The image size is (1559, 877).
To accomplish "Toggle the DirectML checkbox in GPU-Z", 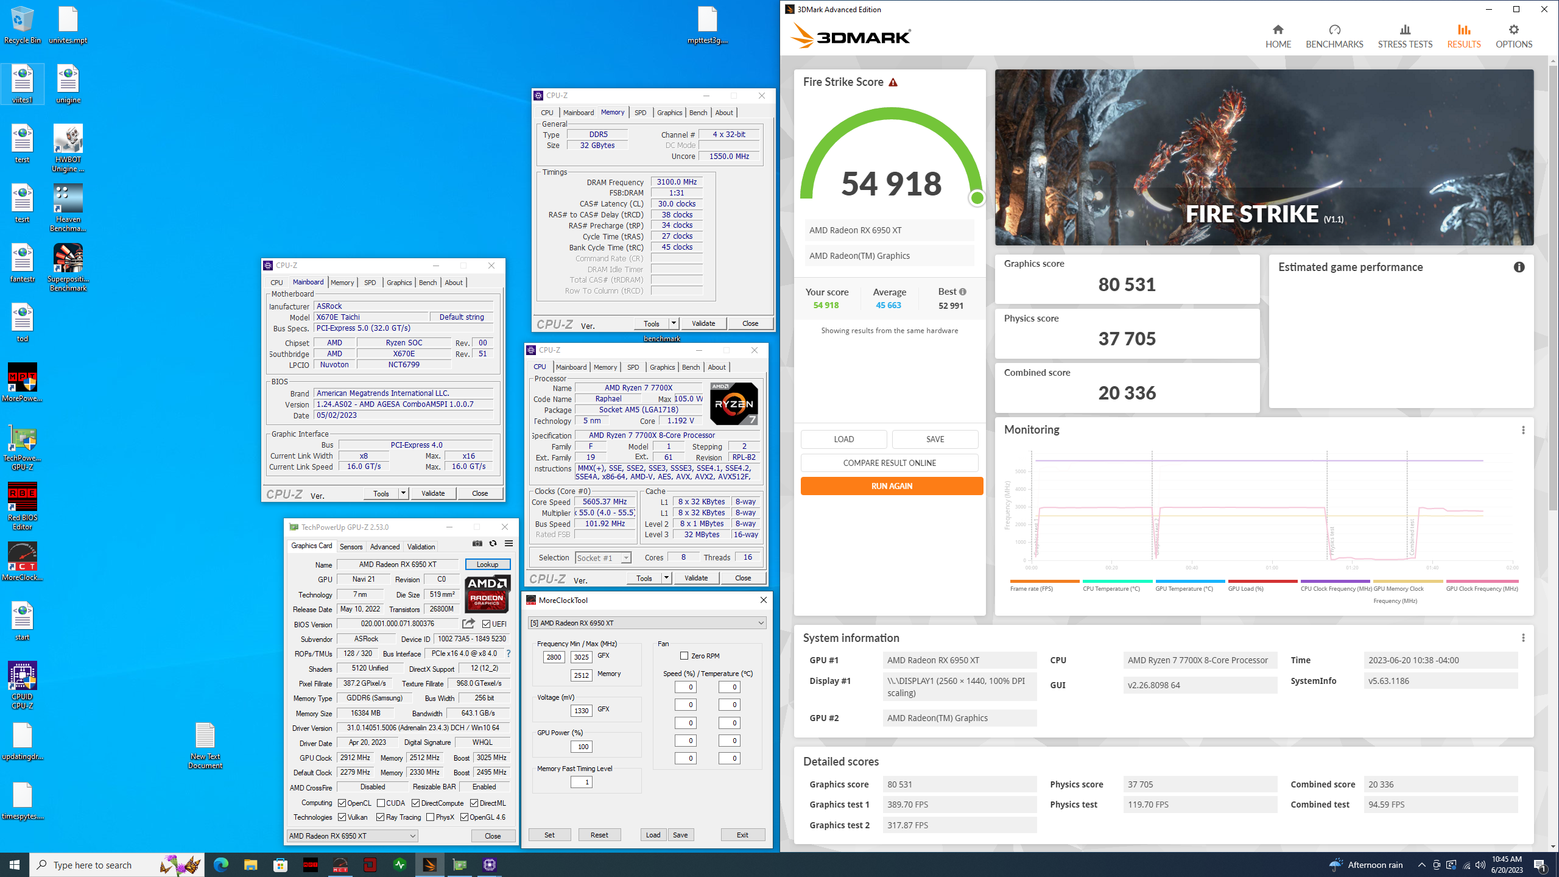I will [474, 803].
